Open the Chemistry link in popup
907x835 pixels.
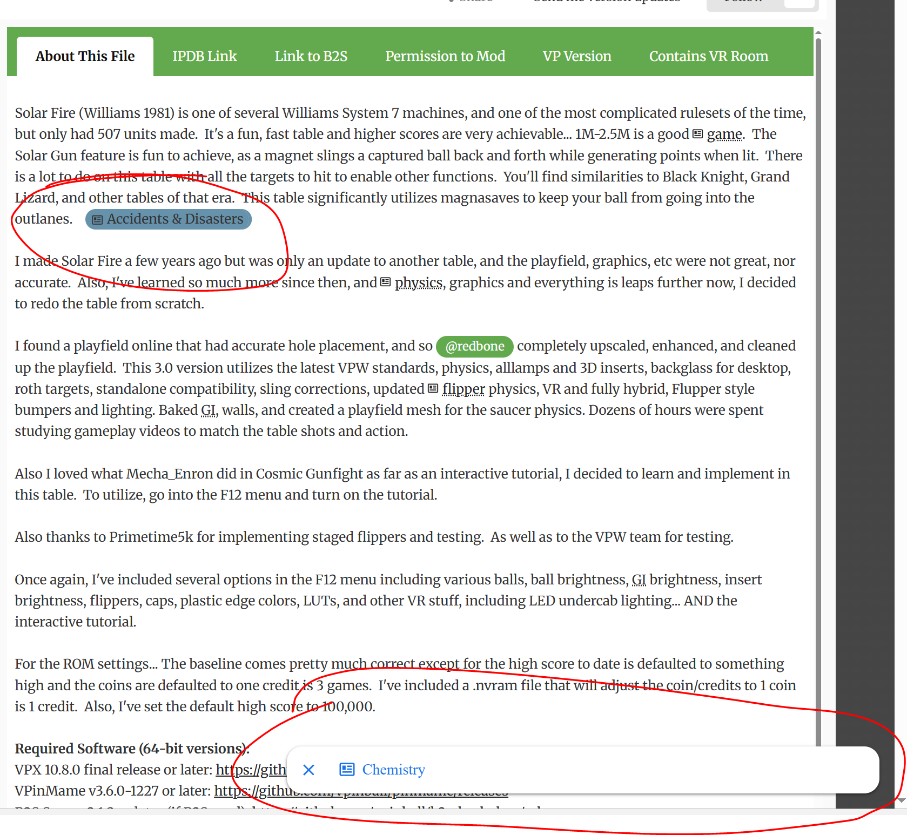coord(393,770)
